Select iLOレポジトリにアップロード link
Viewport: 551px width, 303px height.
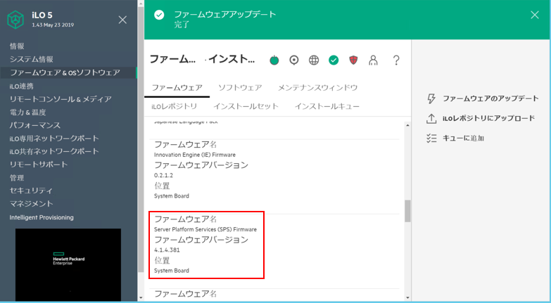point(489,119)
